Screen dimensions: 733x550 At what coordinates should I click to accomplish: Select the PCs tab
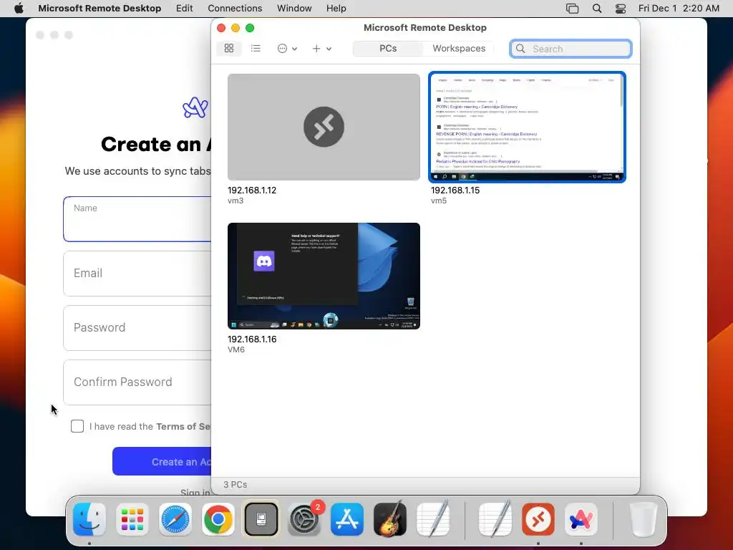(x=388, y=49)
